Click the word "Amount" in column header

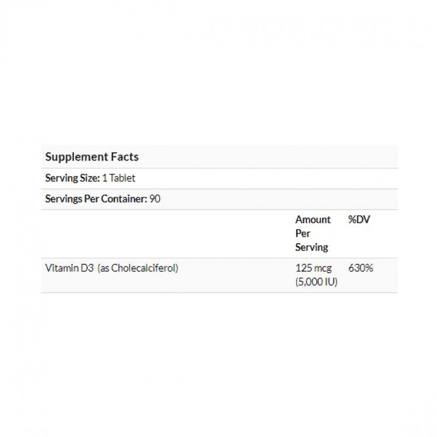(x=313, y=220)
